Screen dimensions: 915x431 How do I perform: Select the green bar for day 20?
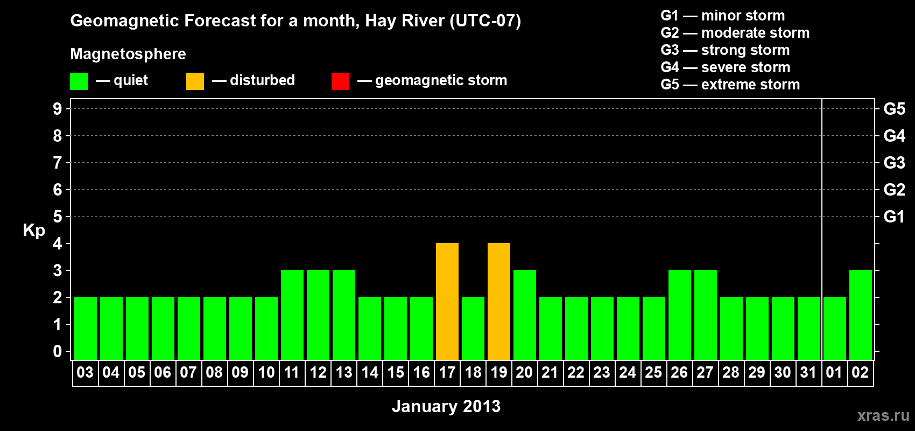[x=525, y=315]
